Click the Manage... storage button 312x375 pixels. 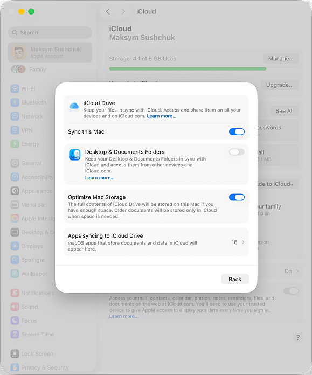tap(281, 59)
